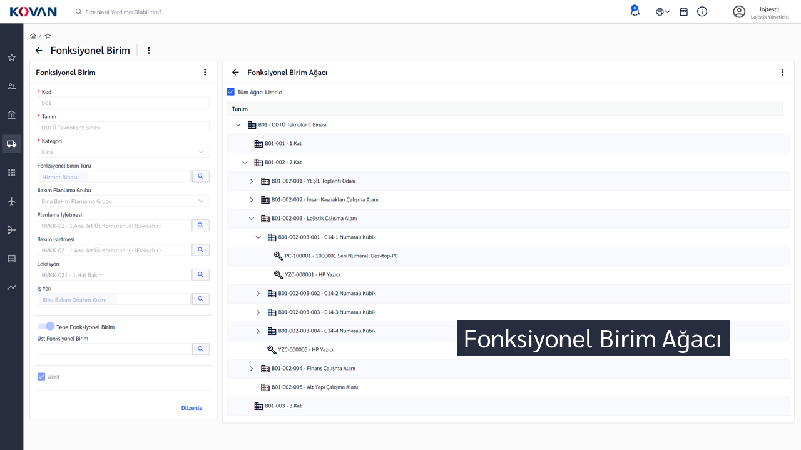Screen dimensions: 801x450
Task: Click the KOVAN logo
Action: click(33, 12)
